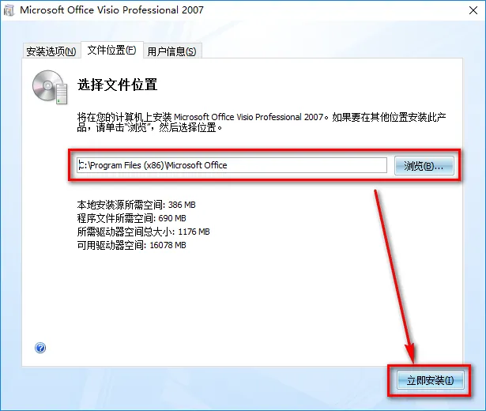
Task: Open help via the blue question mark icon
Action: [x=40, y=348]
